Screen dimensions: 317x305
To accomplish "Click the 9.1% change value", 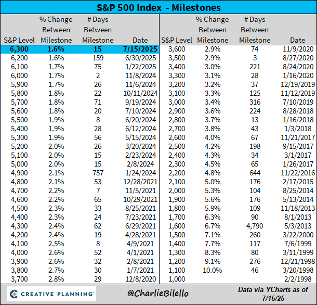I will click(213, 261).
